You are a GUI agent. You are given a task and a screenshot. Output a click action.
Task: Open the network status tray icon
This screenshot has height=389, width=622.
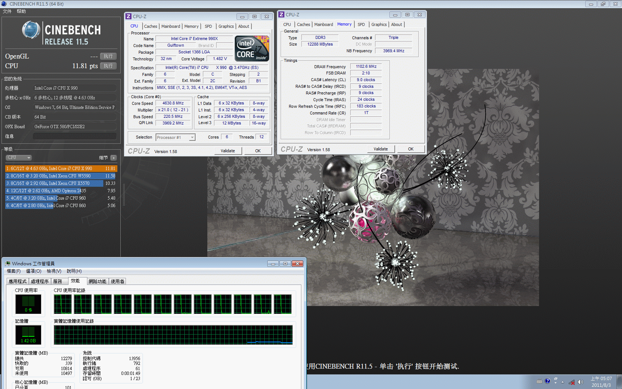[572, 382]
